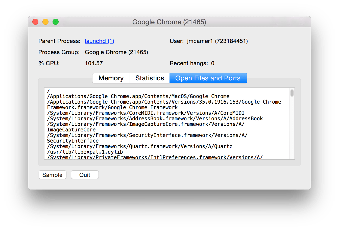339x230 pixels.
Task: Click the Sample button
Action: click(x=52, y=175)
